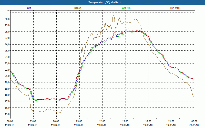The image size is (205, 128).
Task: Click the Boden legend label
Action: [x=78, y=8]
